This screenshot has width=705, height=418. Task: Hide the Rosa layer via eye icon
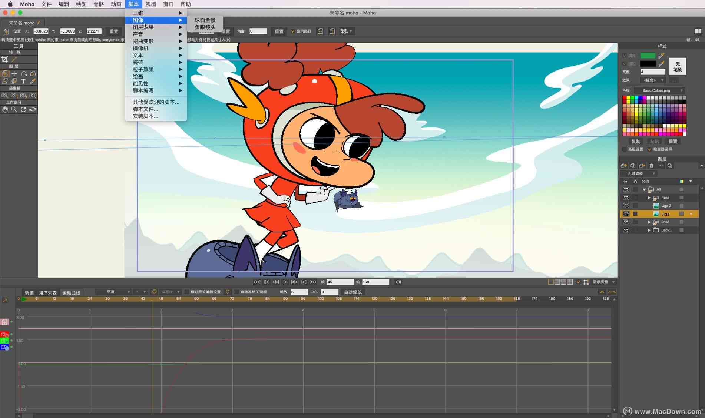point(626,198)
